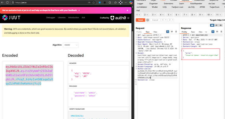Open the browser favorites list icon
The height and width of the screenshot is (119, 225).
click(x=115, y=3)
